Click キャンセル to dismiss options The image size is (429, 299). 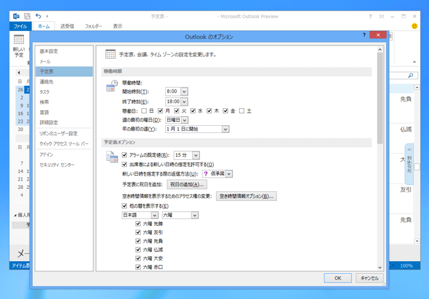pyautogui.click(x=369, y=278)
